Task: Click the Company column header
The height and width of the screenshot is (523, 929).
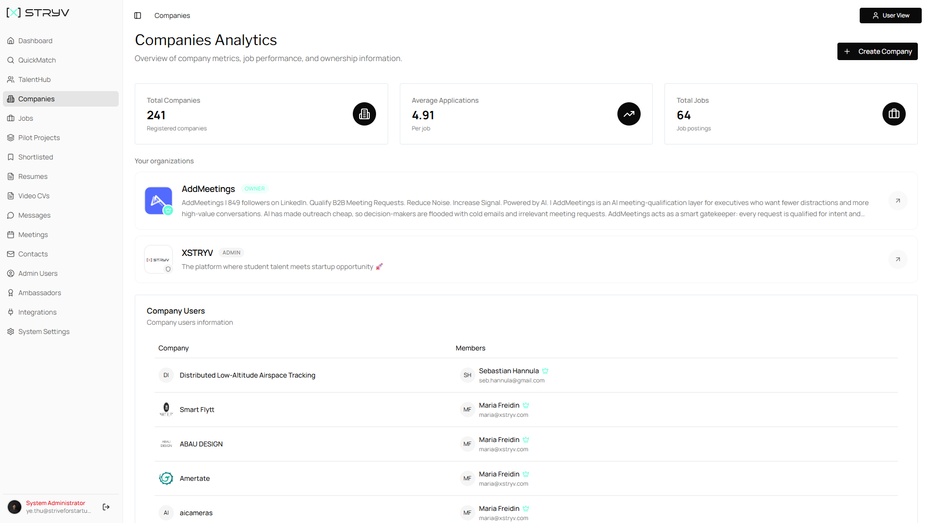Action: click(x=173, y=348)
